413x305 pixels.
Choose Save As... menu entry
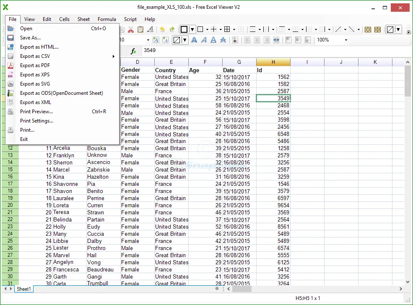click(62, 38)
